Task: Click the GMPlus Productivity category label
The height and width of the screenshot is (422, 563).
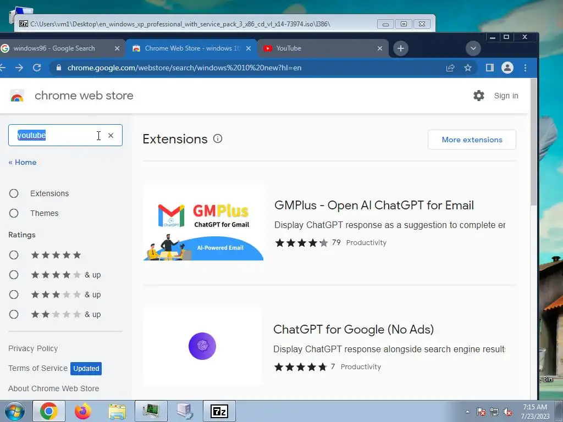Action: tap(366, 242)
